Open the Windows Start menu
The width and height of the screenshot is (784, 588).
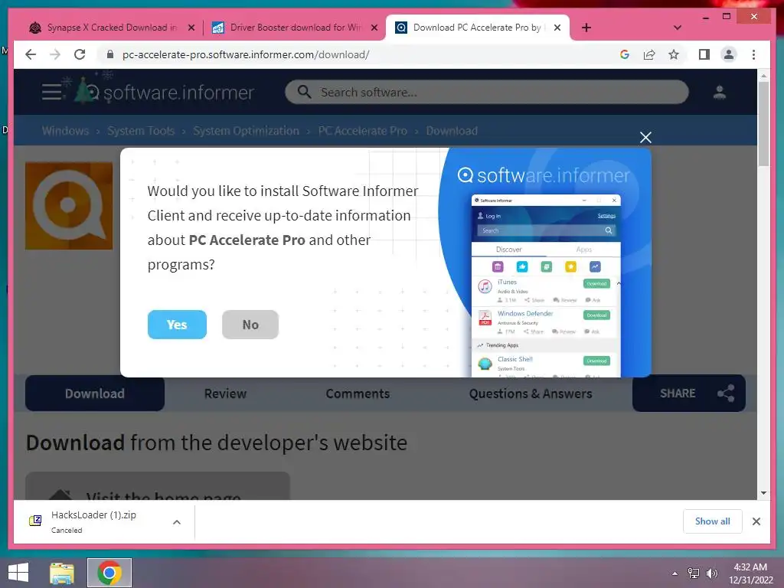tap(18, 573)
